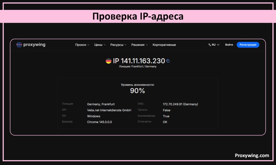Click the Chrome 145.0.0.0 browser value
This screenshot has width=276, height=165.
(99, 122)
